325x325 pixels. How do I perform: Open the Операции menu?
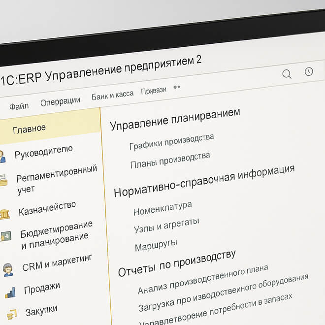pyautogui.click(x=60, y=101)
